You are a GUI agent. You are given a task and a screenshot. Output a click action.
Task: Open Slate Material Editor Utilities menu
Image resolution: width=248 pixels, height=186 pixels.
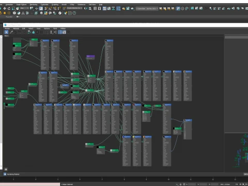tap(63, 28)
